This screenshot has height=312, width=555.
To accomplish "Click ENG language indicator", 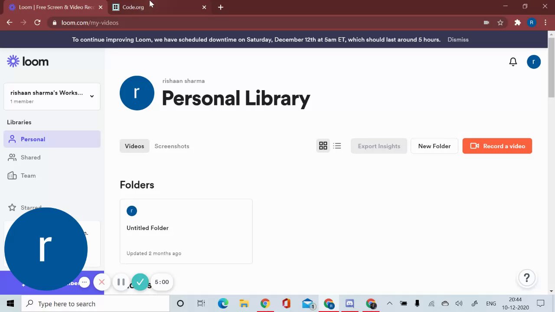I will [491, 304].
